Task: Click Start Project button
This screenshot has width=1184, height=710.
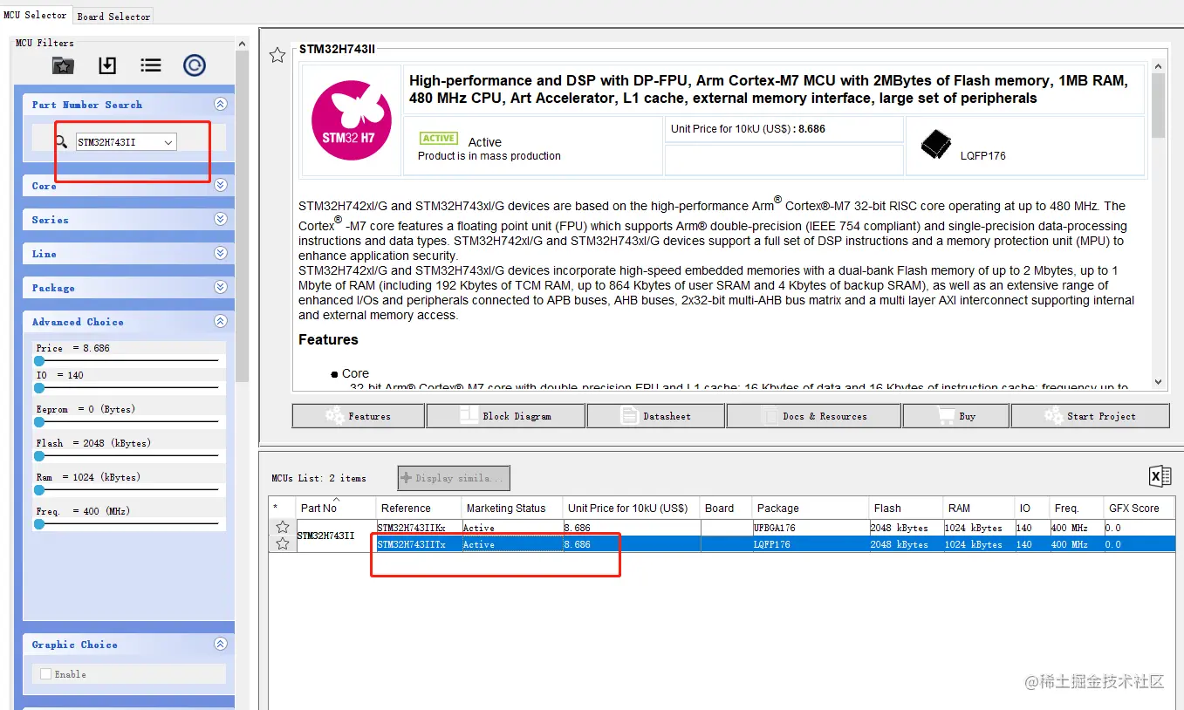Action: coord(1090,416)
